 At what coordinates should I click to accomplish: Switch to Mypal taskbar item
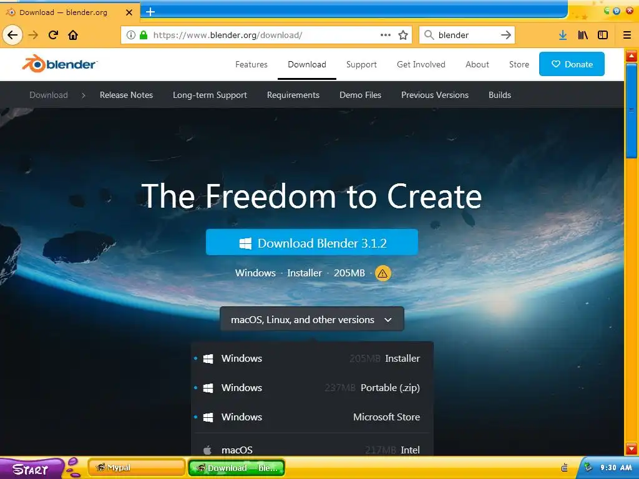click(137, 468)
